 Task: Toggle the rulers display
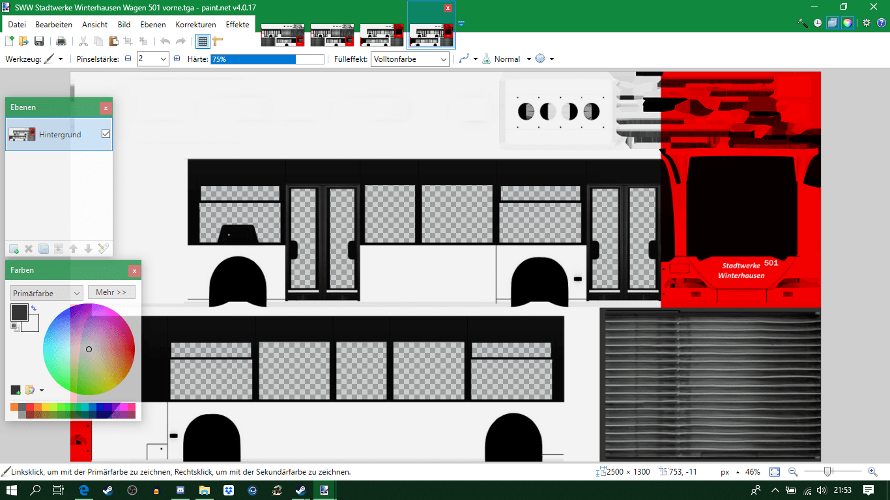point(218,42)
